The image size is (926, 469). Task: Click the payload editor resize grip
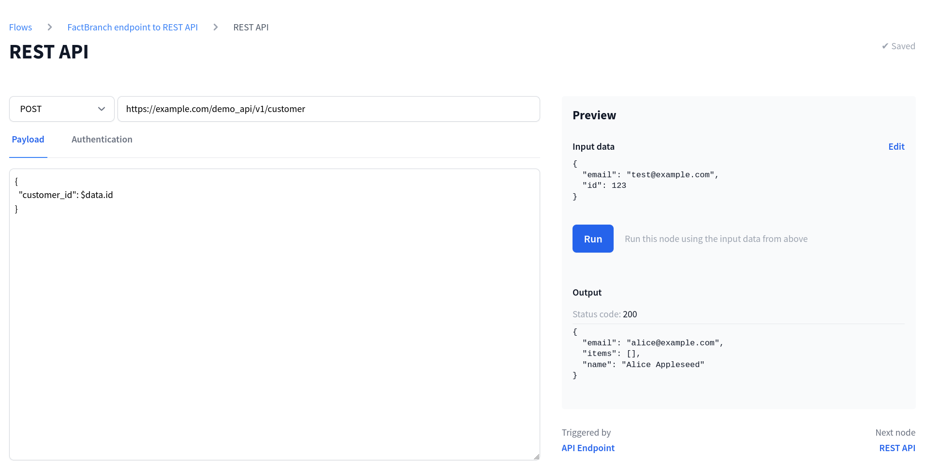[x=536, y=455]
